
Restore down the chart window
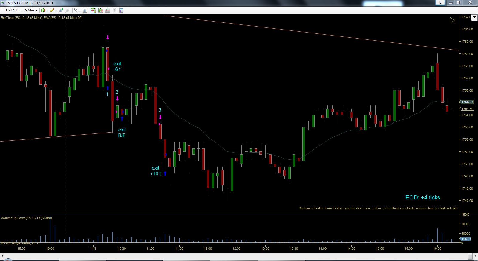[x=459, y=2]
